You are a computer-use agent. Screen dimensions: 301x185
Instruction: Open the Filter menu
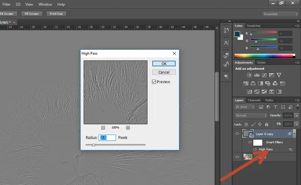[x=6, y=4]
